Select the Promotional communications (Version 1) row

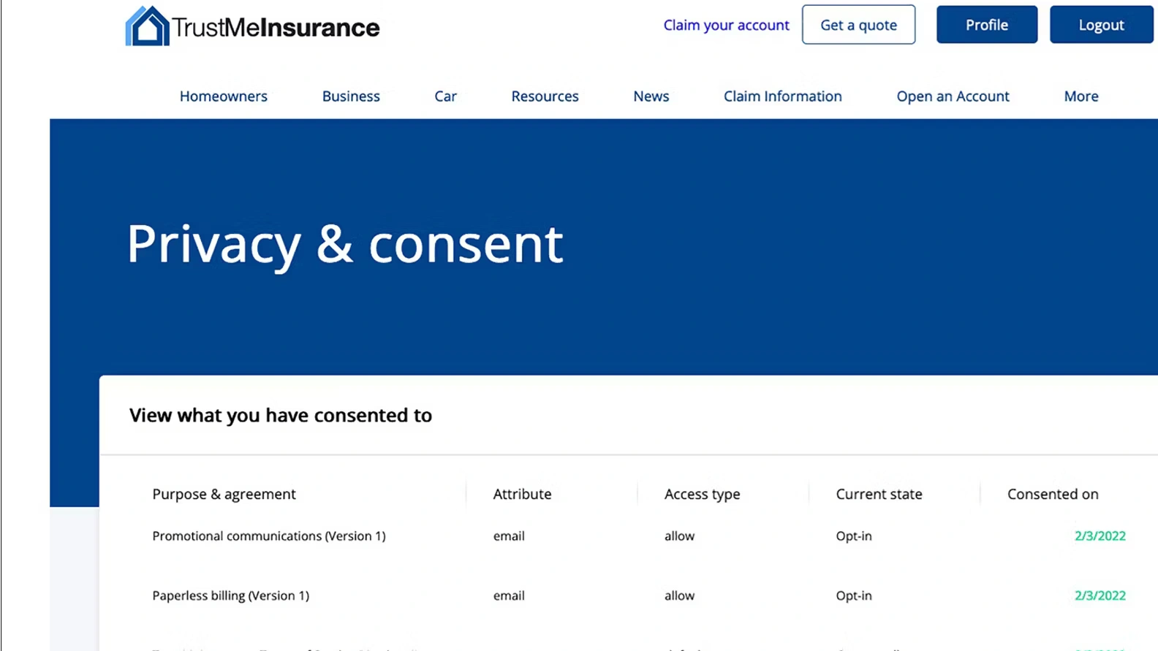coord(268,536)
